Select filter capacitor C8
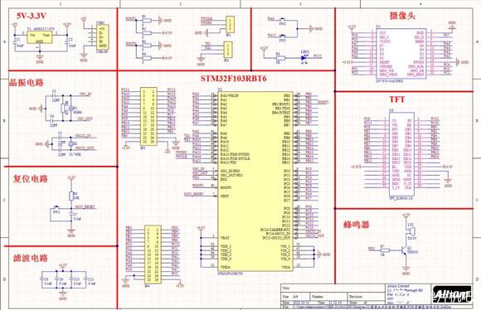 pos(41,279)
